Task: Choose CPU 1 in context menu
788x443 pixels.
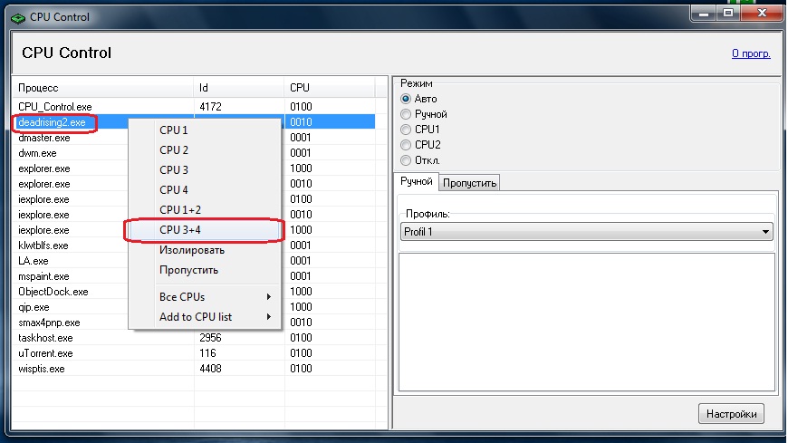Action: click(205, 130)
